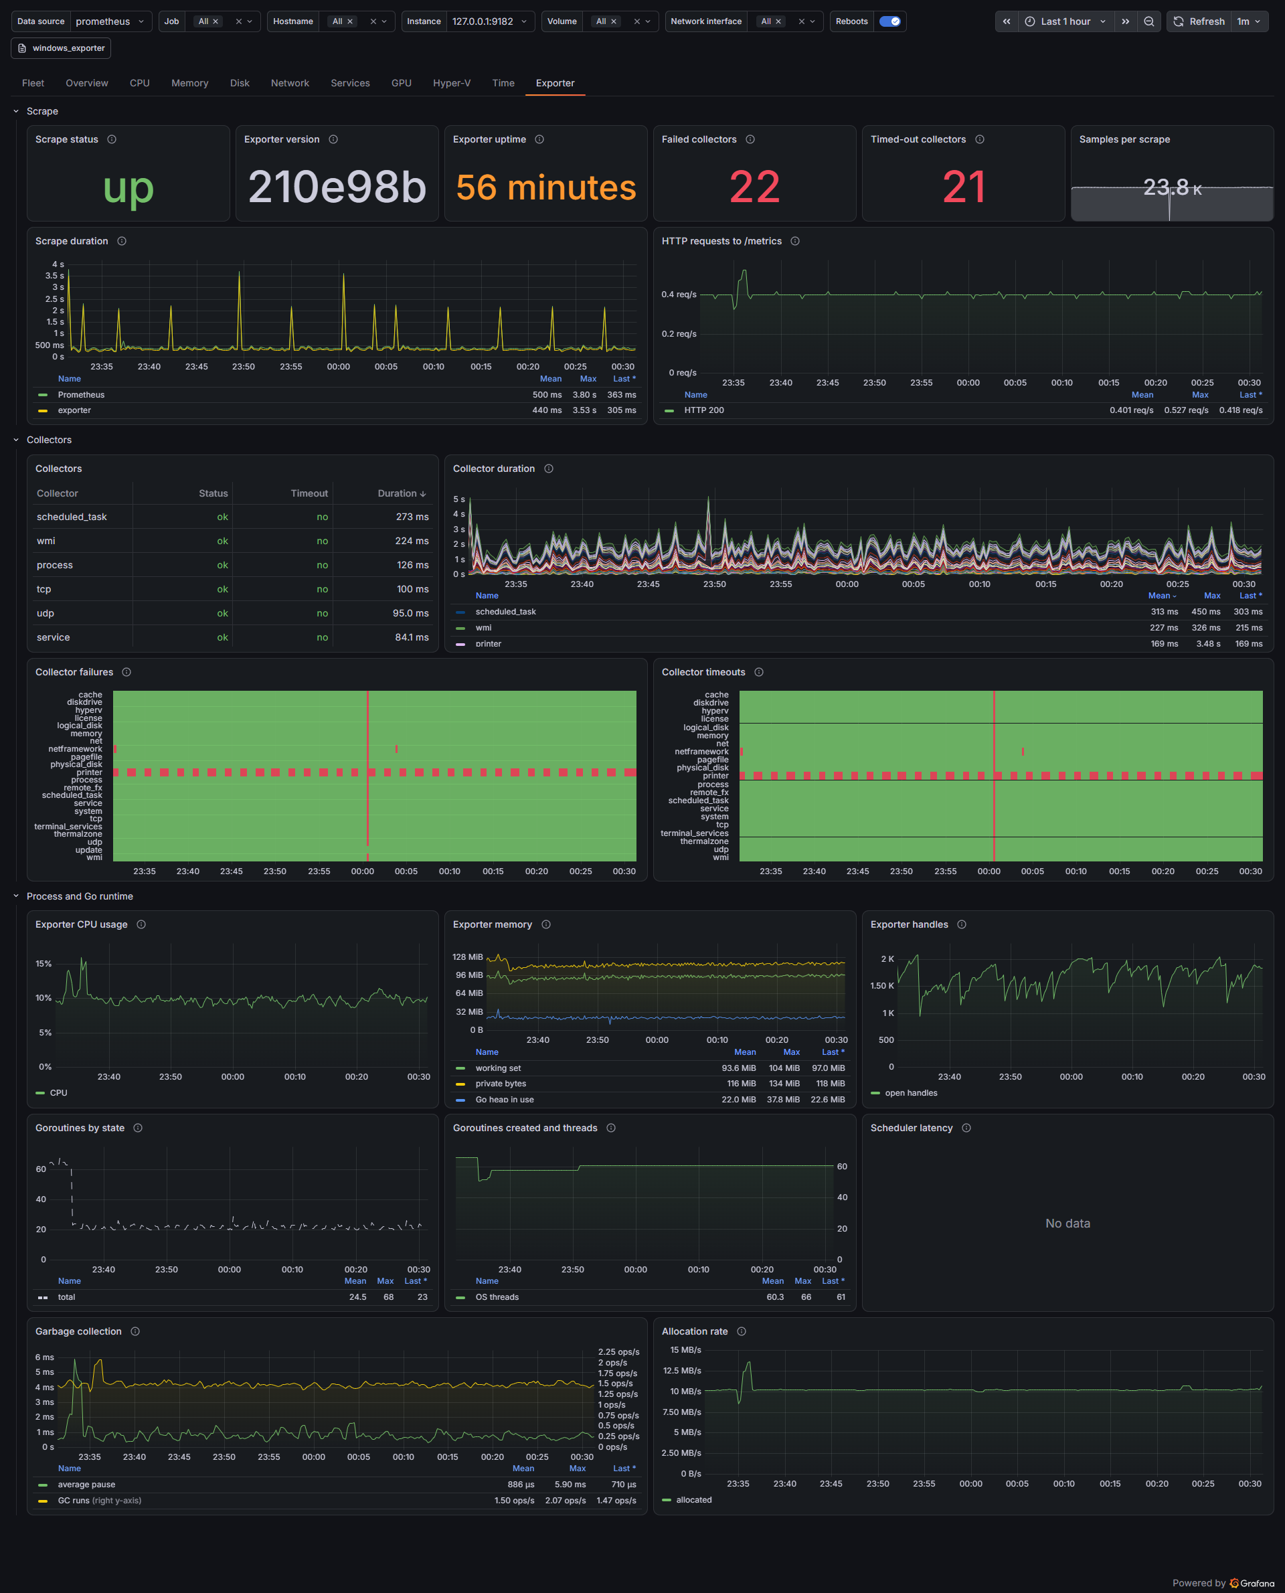This screenshot has width=1285, height=1593.
Task: Toggle GC runs yellow legend swatch
Action: click(43, 1501)
